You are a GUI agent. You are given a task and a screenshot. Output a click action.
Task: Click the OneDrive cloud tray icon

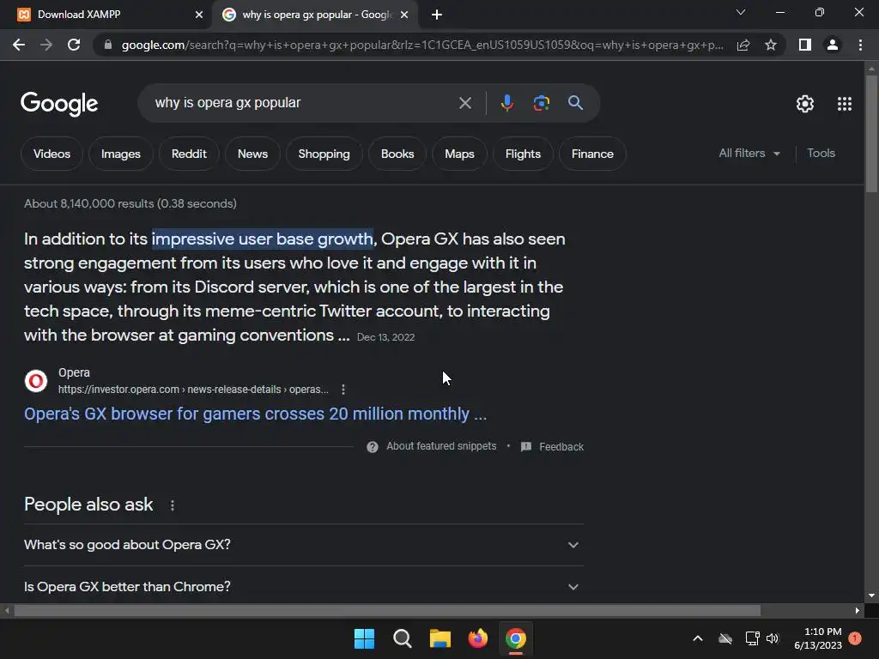point(725,638)
